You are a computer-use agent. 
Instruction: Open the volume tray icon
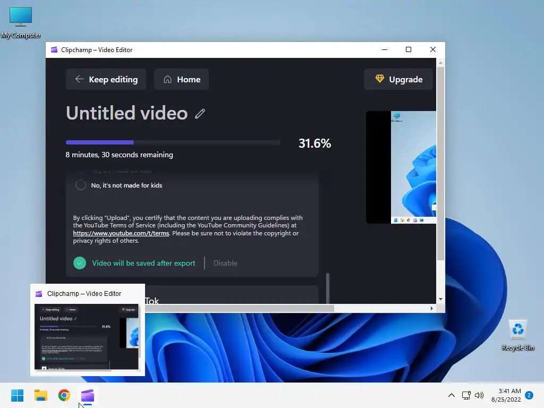point(479,395)
